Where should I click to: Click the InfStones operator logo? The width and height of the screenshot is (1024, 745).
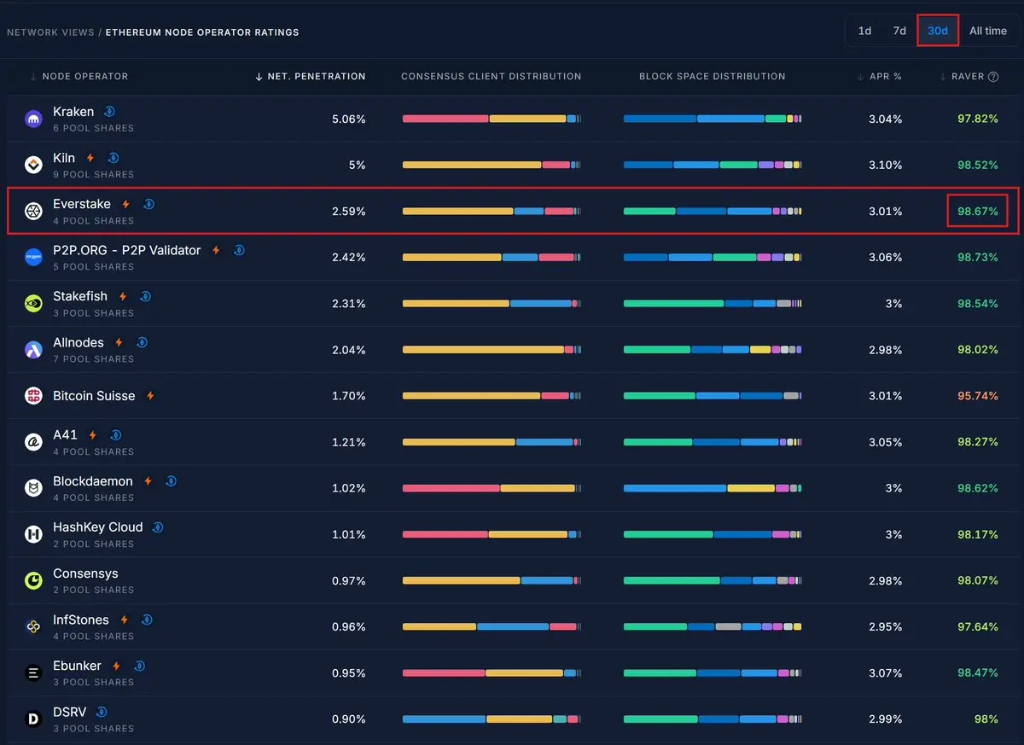coord(33,626)
